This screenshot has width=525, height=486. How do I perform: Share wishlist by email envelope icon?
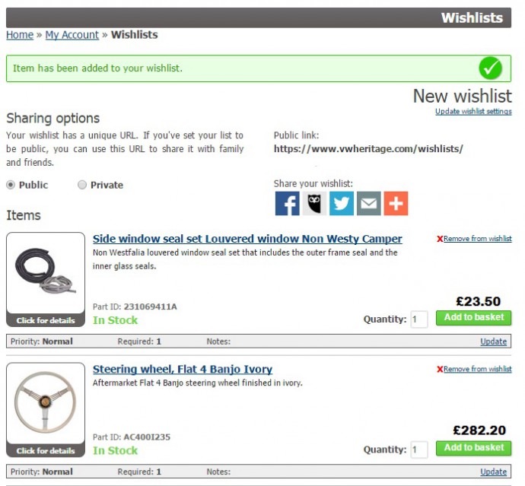[368, 204]
